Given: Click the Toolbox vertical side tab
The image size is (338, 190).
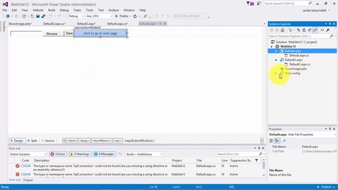Looking at the screenshot, I should (4, 27).
